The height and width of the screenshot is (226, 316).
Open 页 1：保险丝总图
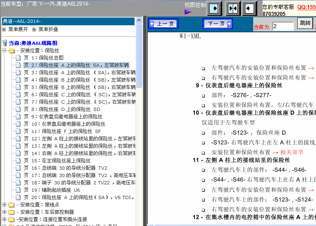click(44, 58)
